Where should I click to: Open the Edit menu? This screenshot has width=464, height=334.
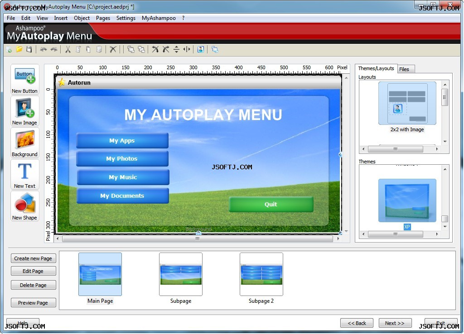pyautogui.click(x=26, y=18)
